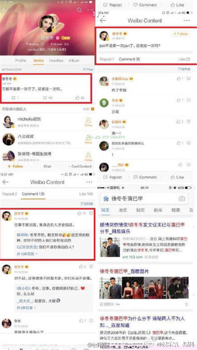
Task: Open the three-dot menu on profile header
Action: tap(90, 10)
